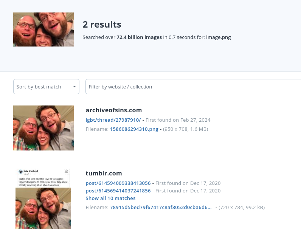Focus the Filter by website / collection field
This screenshot has height=245, width=301.
click(193, 87)
